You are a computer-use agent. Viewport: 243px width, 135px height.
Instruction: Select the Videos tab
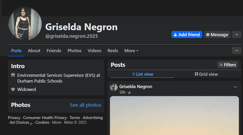coord(94,51)
